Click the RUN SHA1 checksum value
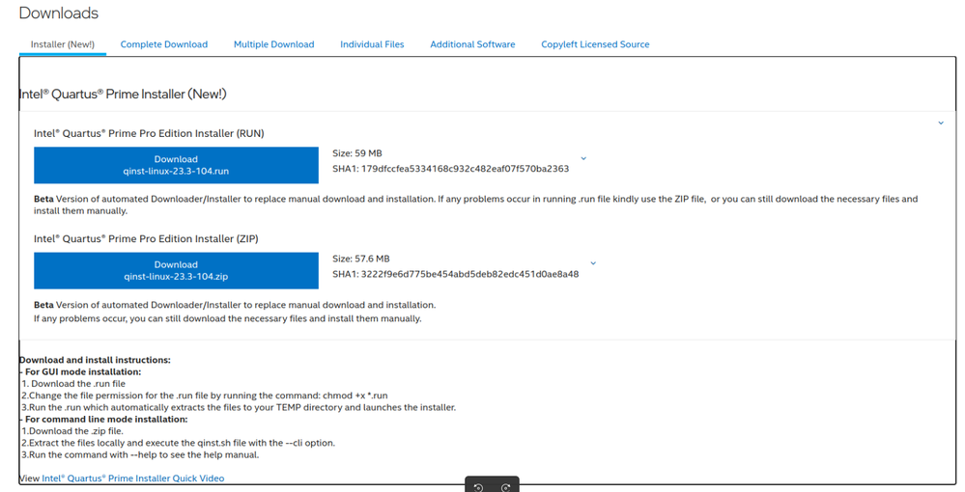 [465, 169]
